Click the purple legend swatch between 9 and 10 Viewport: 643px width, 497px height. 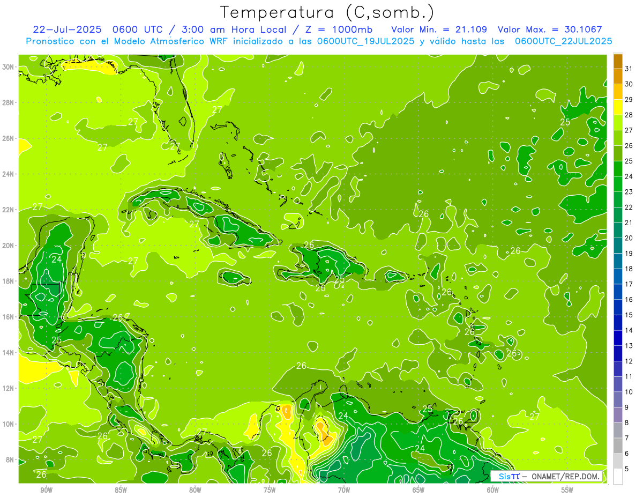click(x=618, y=399)
